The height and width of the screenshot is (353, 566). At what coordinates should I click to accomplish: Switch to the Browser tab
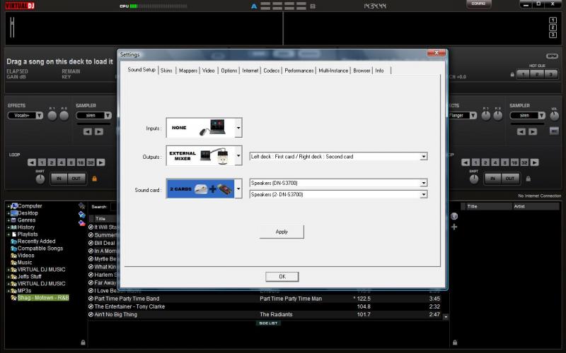(x=362, y=71)
